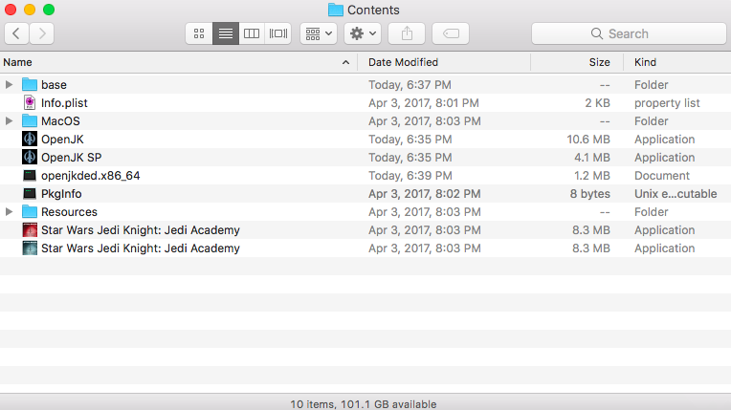Open the item arrangement dropdown

(x=319, y=33)
